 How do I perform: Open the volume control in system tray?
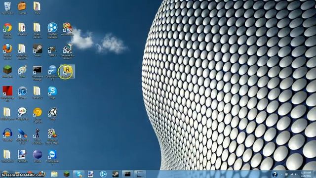pyautogui.click(x=296, y=174)
